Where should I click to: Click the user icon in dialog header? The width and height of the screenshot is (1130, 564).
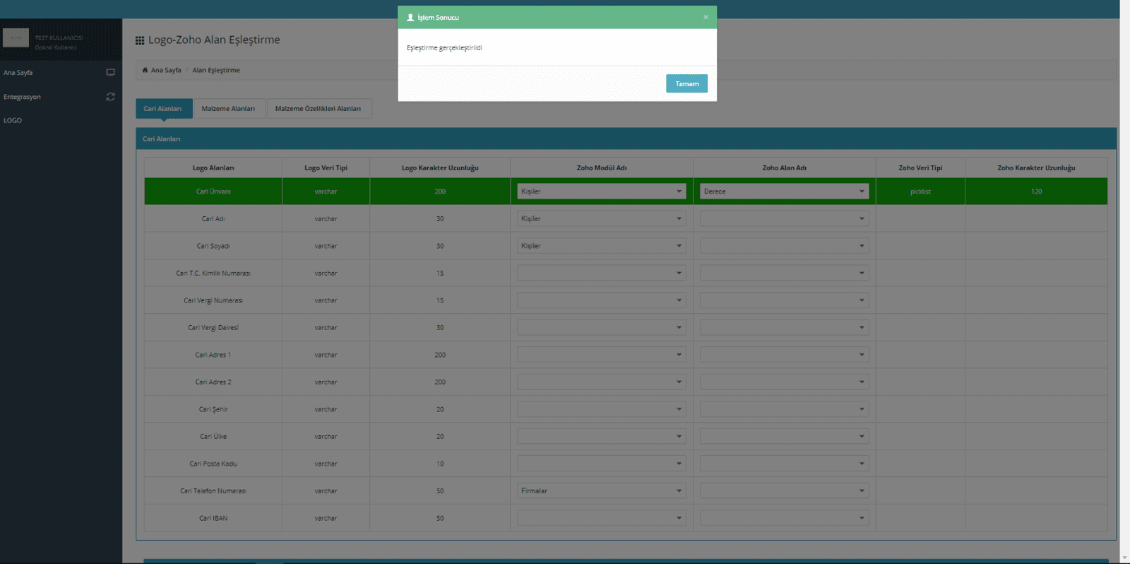(x=410, y=17)
